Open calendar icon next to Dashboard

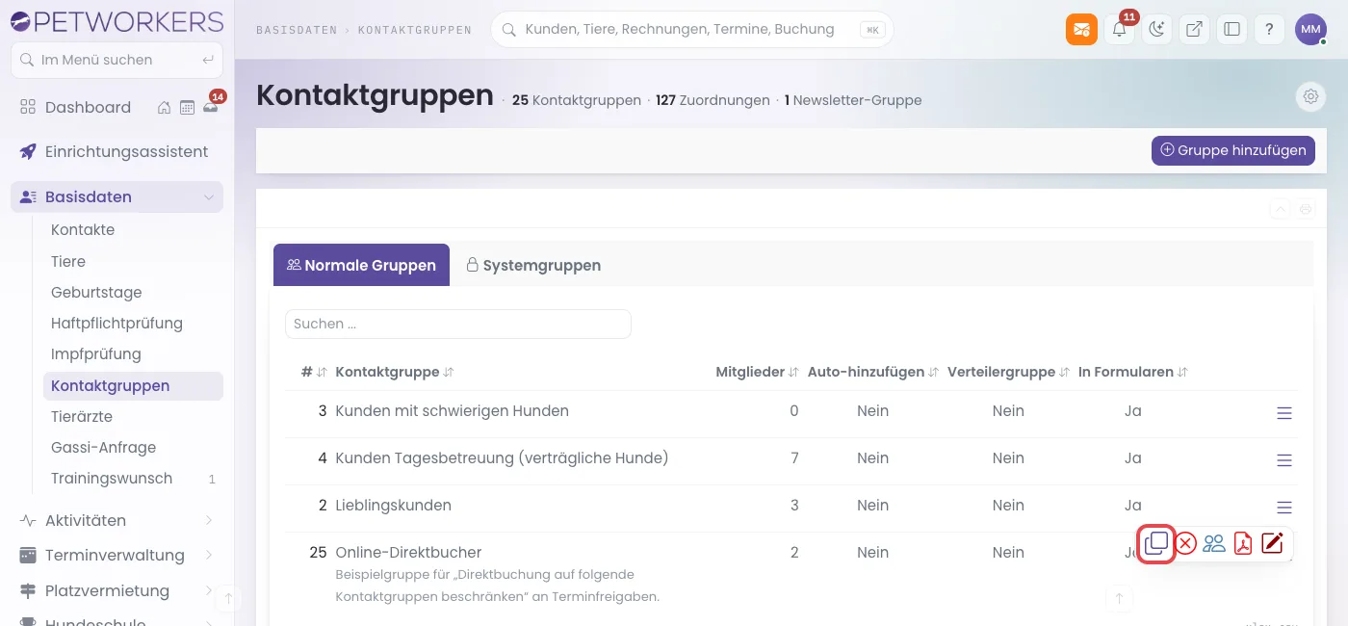click(x=187, y=107)
